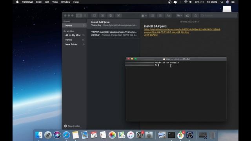Open the lock note dropdown
Screen dimensions: 251x141
[144, 16]
